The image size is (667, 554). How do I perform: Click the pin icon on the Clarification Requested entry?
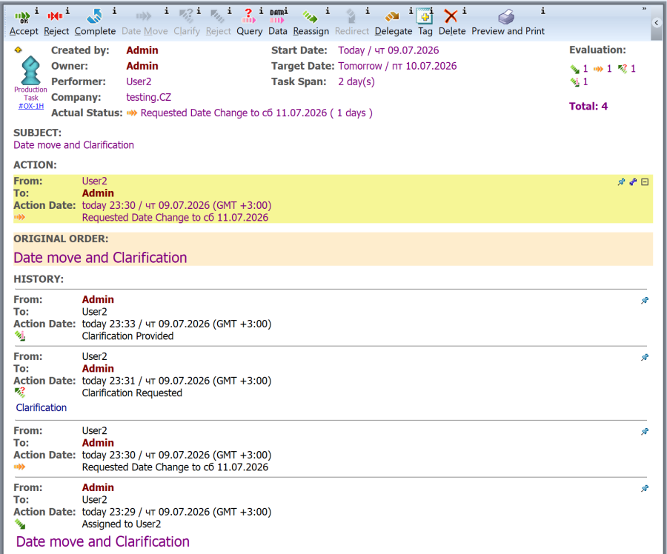pyautogui.click(x=645, y=358)
